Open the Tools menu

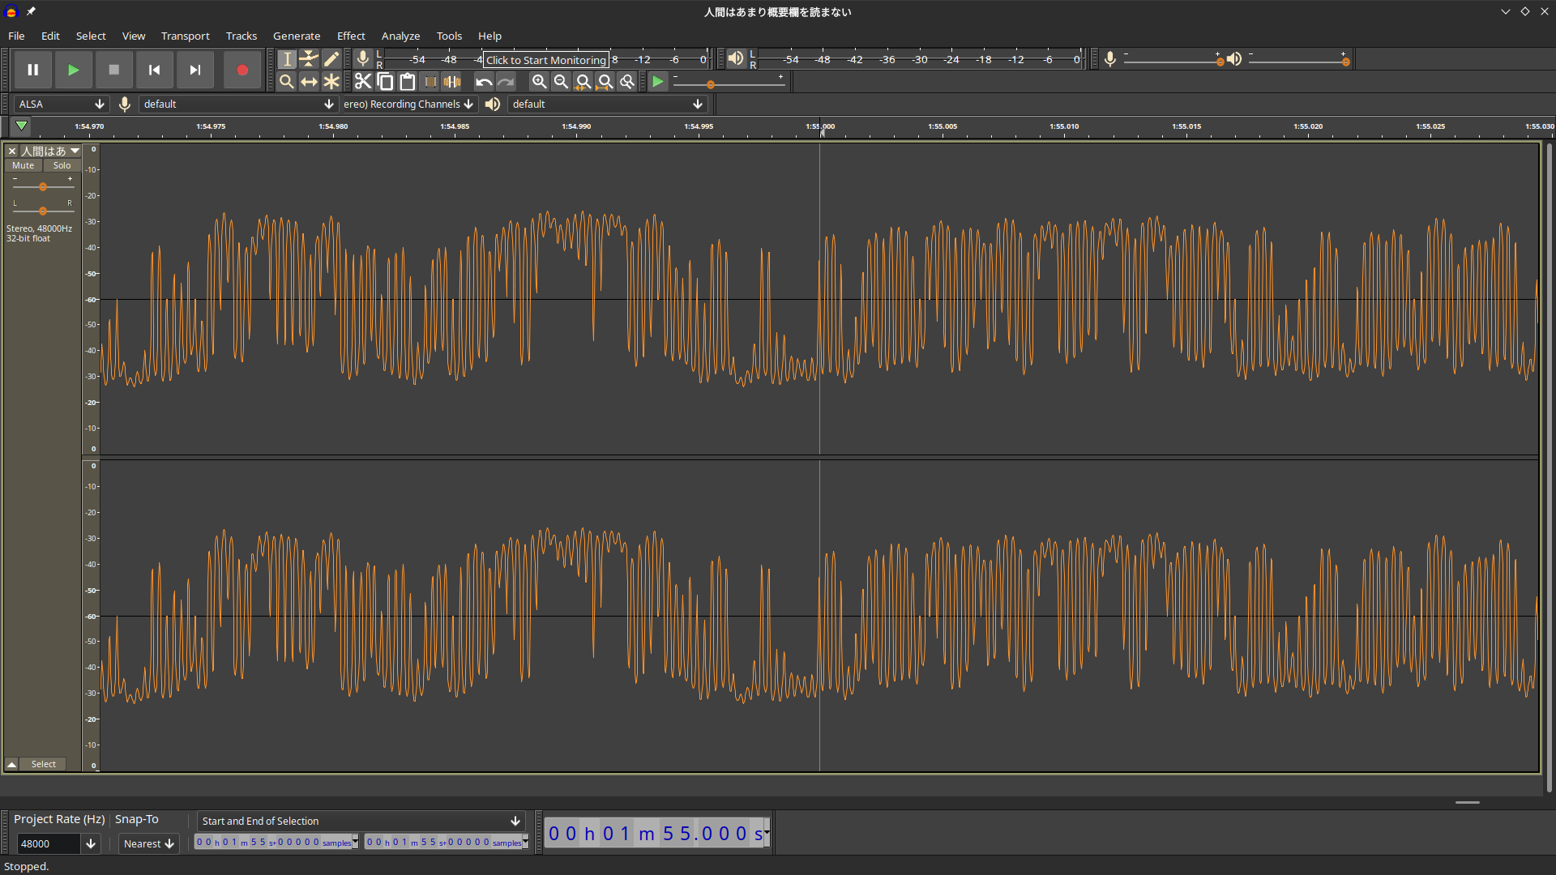coord(449,36)
